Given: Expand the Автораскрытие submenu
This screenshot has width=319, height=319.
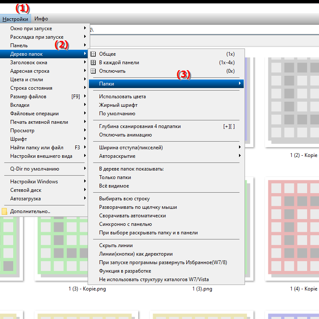Looking at the screenshot, I should tap(166, 156).
